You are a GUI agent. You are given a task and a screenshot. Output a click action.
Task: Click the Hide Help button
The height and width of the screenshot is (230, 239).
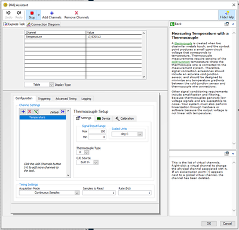(227, 15)
